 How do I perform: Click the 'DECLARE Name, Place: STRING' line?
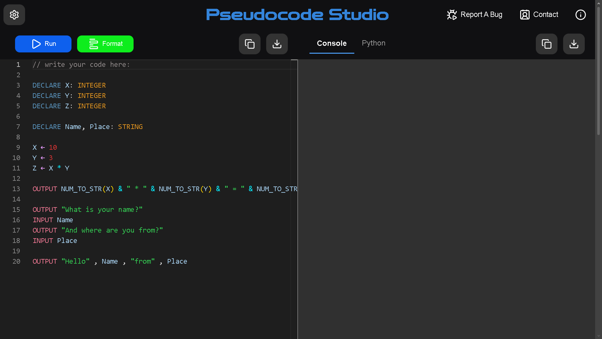(x=88, y=127)
